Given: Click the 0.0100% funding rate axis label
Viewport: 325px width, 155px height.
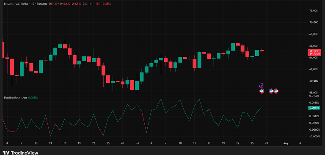Looking at the screenshot, I should pos(314,96).
